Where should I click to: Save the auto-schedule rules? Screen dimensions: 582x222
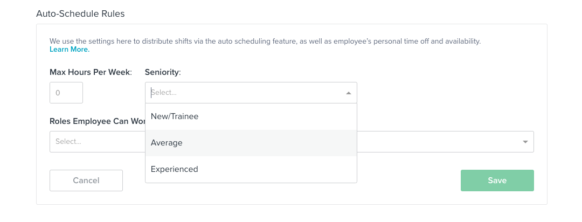[497, 181]
